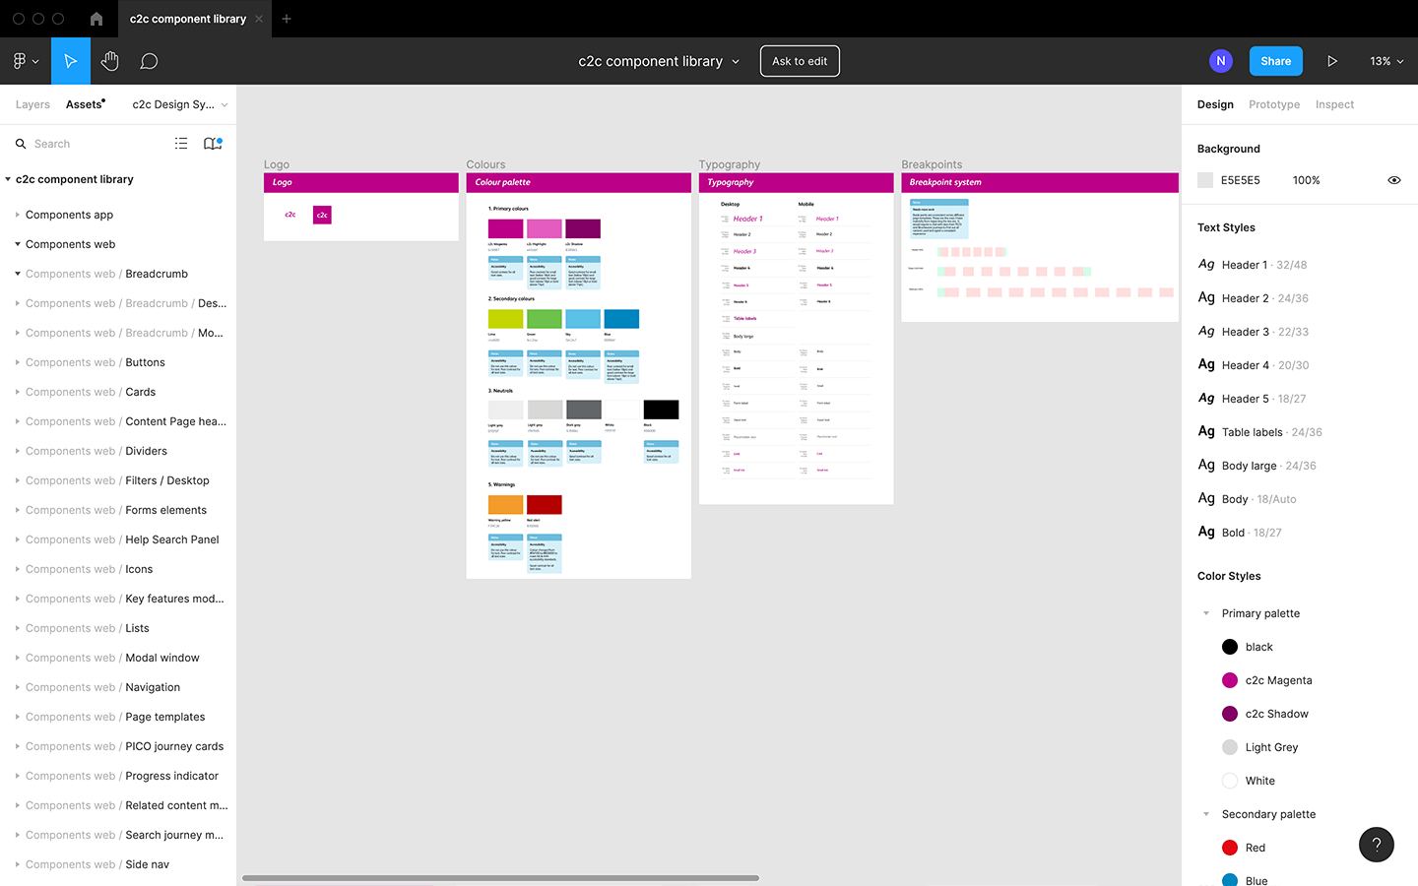
Task: Click the Header 2 text style icon
Action: click(x=1206, y=298)
